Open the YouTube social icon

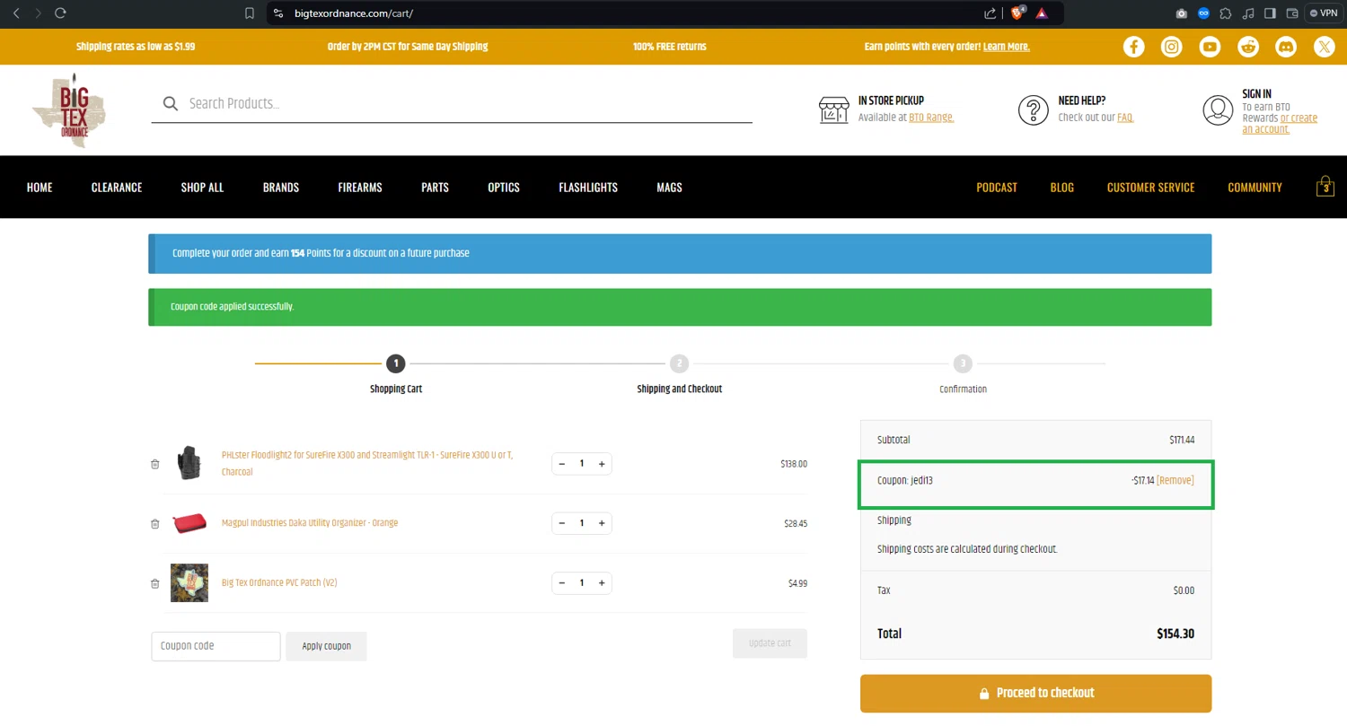1211,47
